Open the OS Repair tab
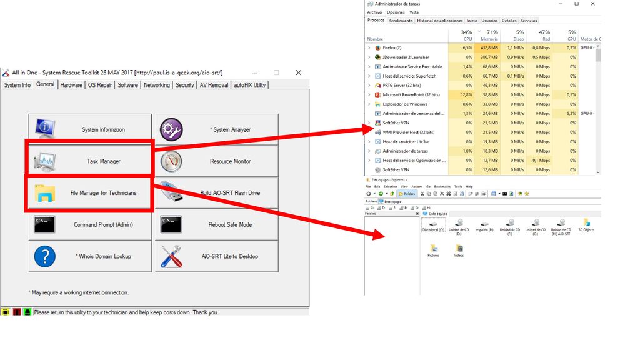Image resolution: width=640 pixels, height=360 pixels. (100, 85)
